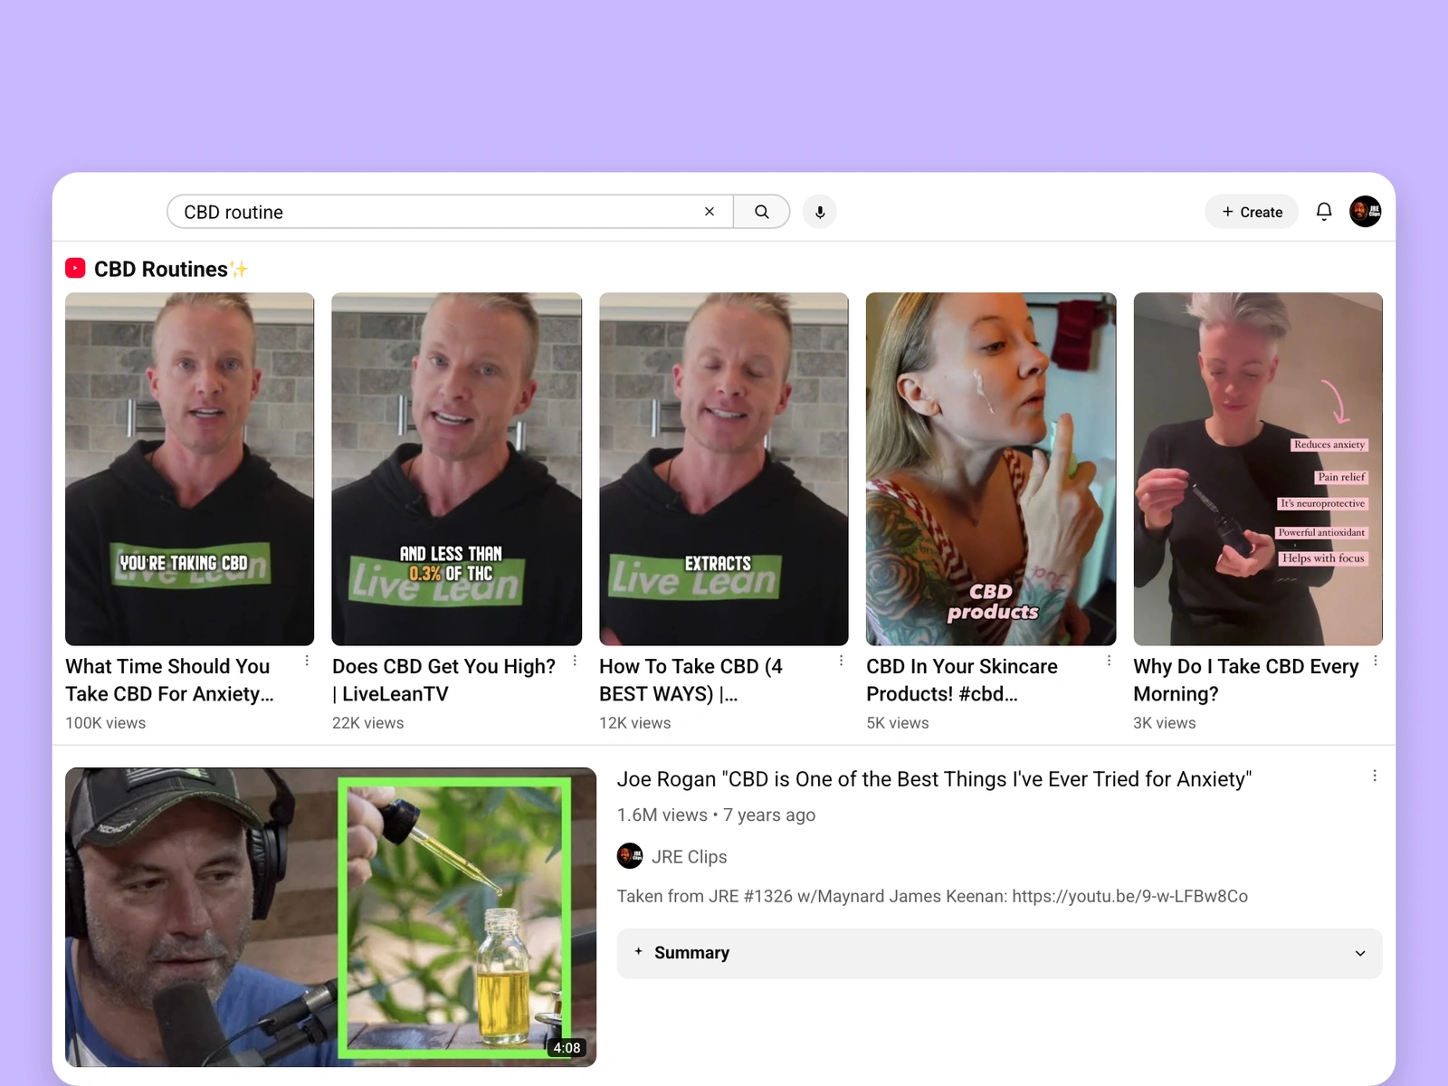Open 'Why Do I Take CBD Every Morning?' title

[1246, 680]
